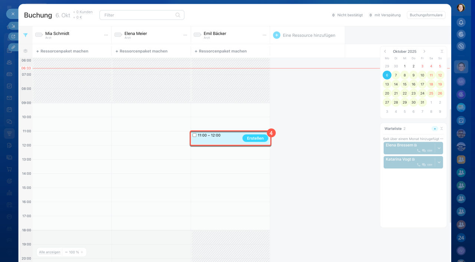Zoom in schedule with plus button
Image resolution: width=475 pixels, height=262 pixels.
(82, 252)
